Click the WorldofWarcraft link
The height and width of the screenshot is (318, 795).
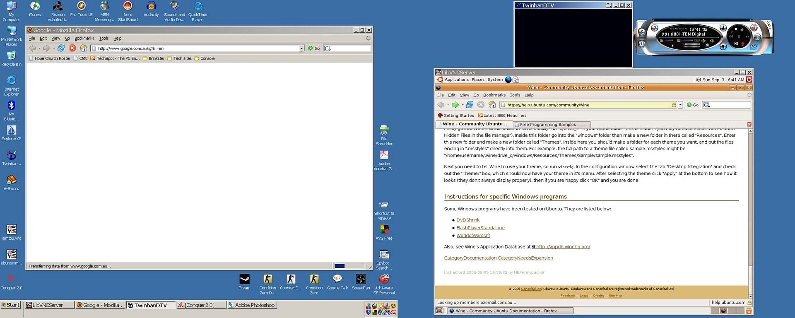[473, 235]
